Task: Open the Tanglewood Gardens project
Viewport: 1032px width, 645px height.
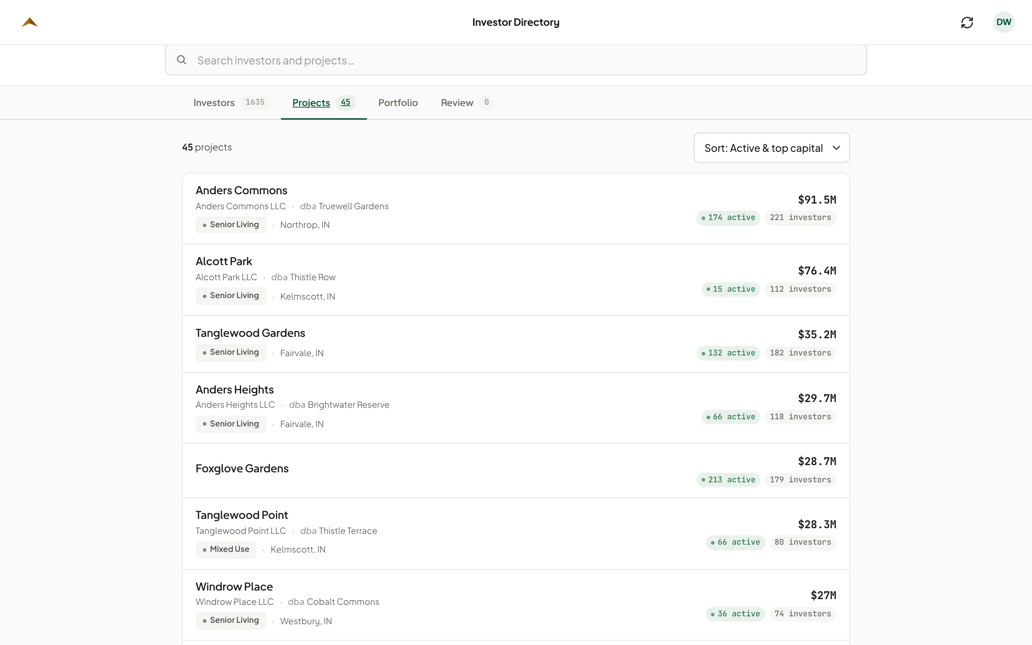Action: [516, 344]
